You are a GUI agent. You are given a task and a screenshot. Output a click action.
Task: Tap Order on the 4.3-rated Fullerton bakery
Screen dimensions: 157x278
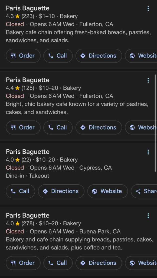(x=23, y=56)
